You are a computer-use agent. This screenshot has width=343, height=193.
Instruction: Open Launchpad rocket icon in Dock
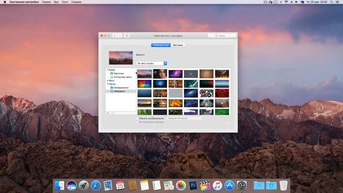coord(84,185)
